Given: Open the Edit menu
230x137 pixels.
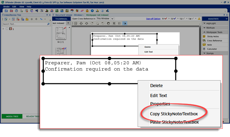Looking at the screenshot, I should [x=14, y=7].
